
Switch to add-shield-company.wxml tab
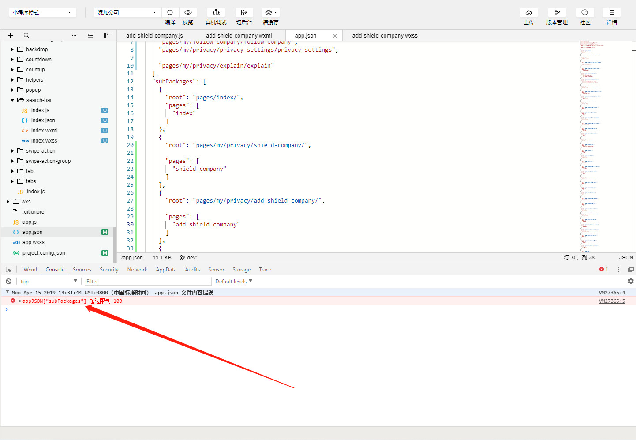pyautogui.click(x=239, y=36)
